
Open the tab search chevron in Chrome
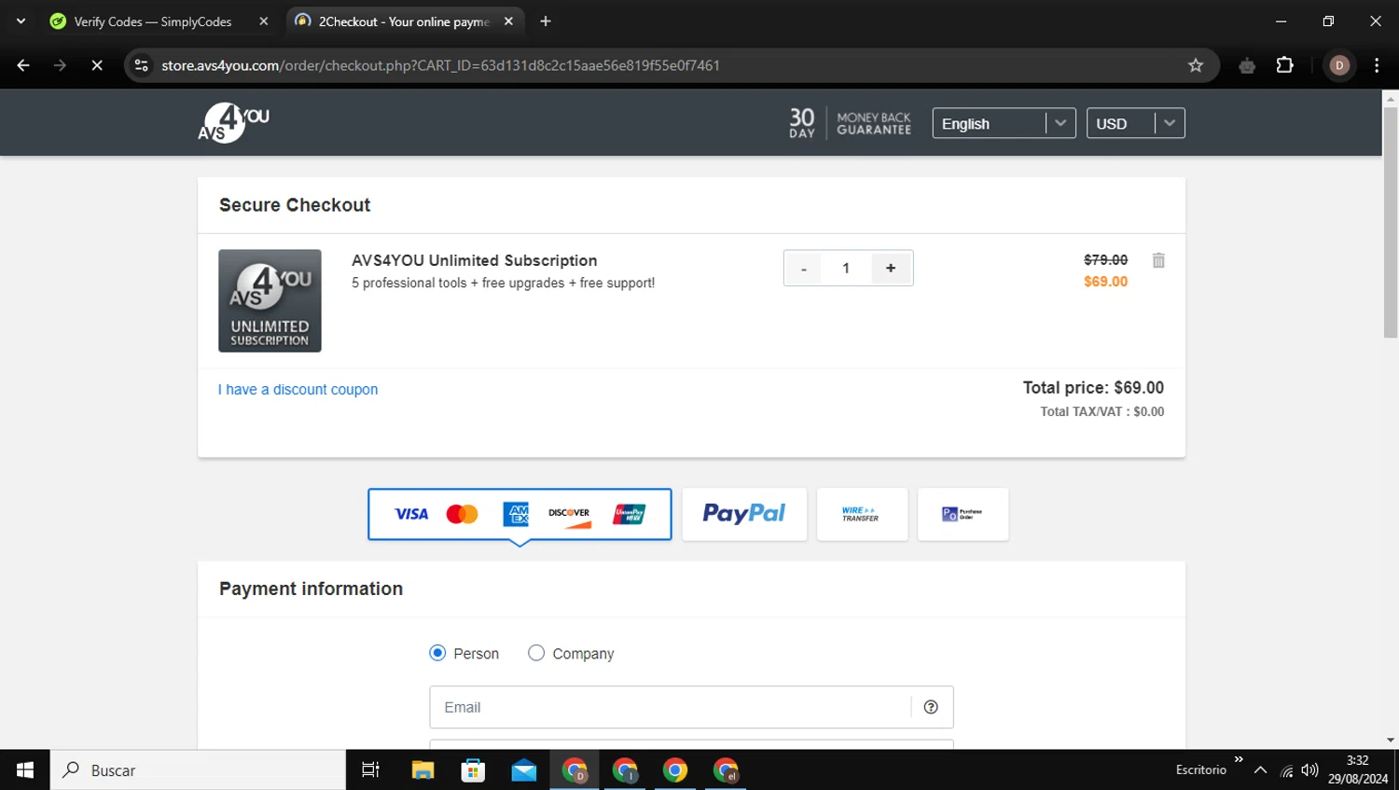pyautogui.click(x=21, y=21)
